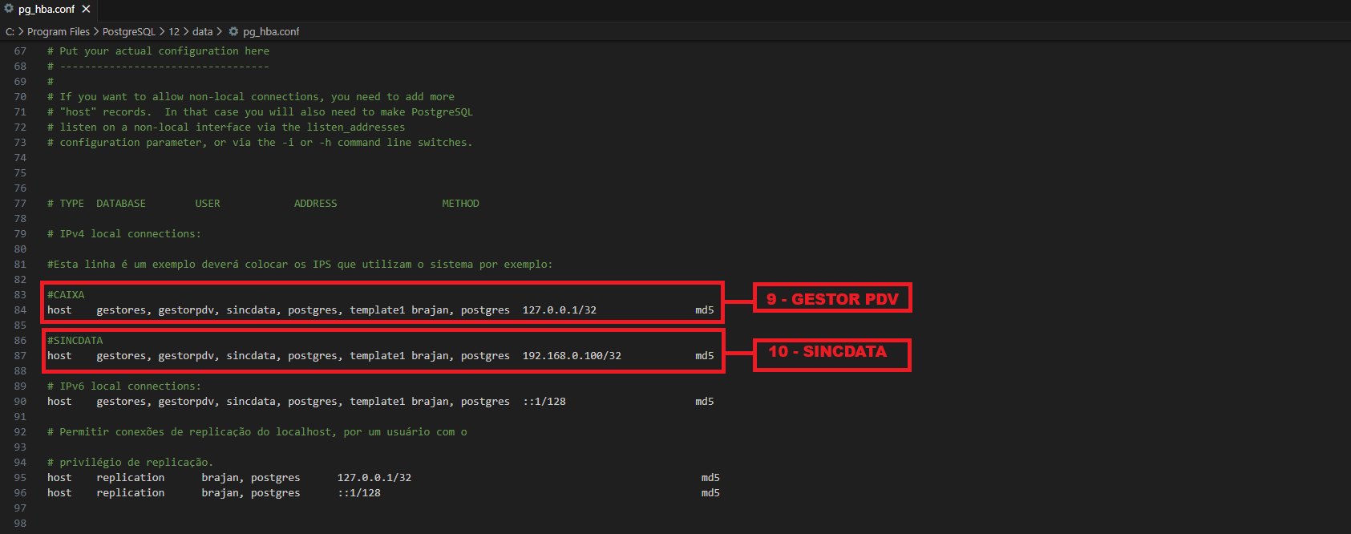This screenshot has height=534, width=1351.
Task: Open the C: breadcrumb segment
Action: coord(10,31)
